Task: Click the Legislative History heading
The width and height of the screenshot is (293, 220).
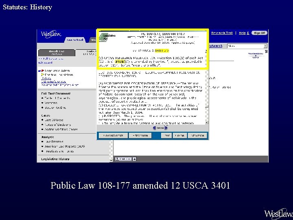Action: tap(55, 159)
